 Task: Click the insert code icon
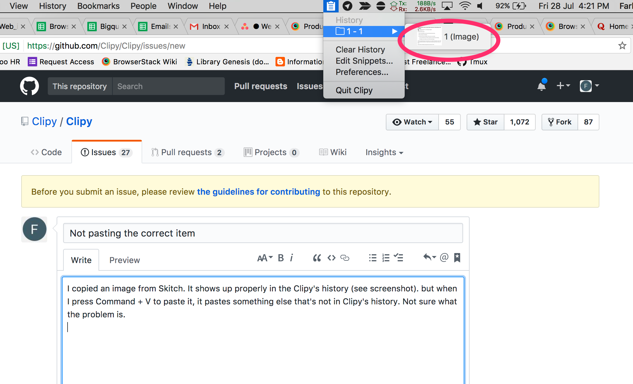[x=332, y=258]
